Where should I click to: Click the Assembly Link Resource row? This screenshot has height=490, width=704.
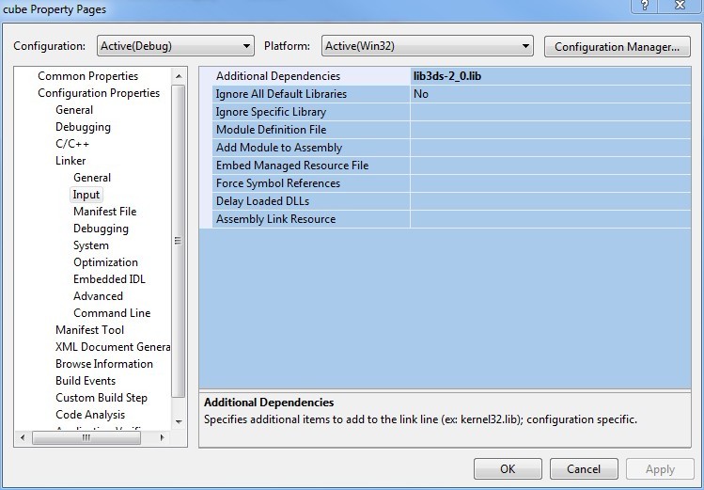click(x=445, y=219)
